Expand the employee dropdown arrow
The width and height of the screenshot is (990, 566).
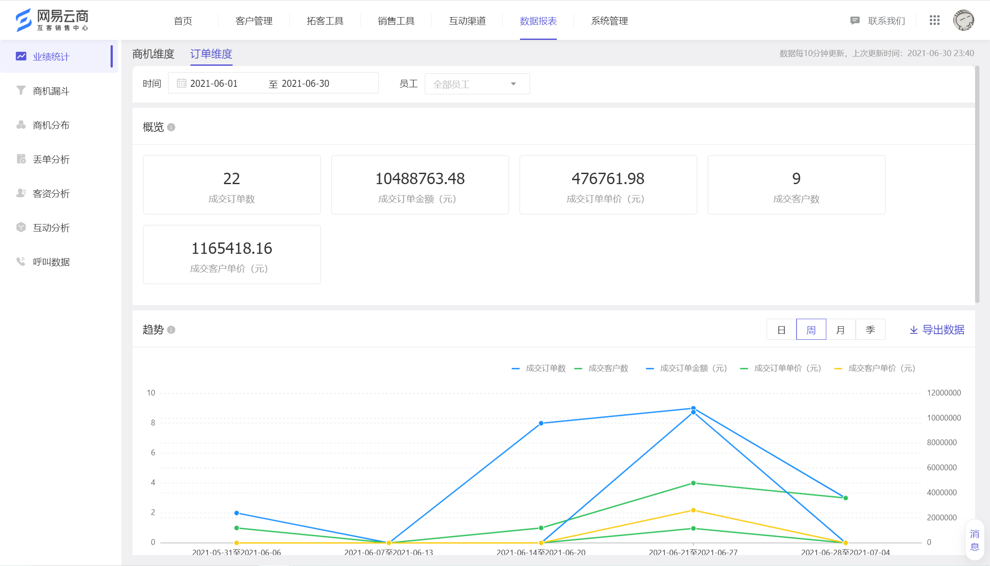513,84
